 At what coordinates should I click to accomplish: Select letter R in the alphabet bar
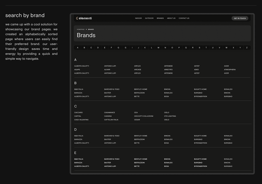click(x=193, y=48)
